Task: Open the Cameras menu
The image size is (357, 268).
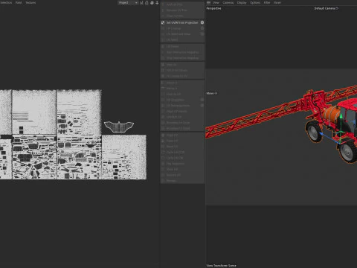Action: coord(228,2)
